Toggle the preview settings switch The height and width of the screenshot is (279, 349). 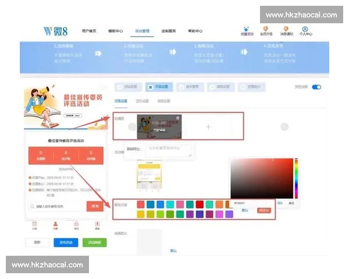pyautogui.click(x=316, y=87)
